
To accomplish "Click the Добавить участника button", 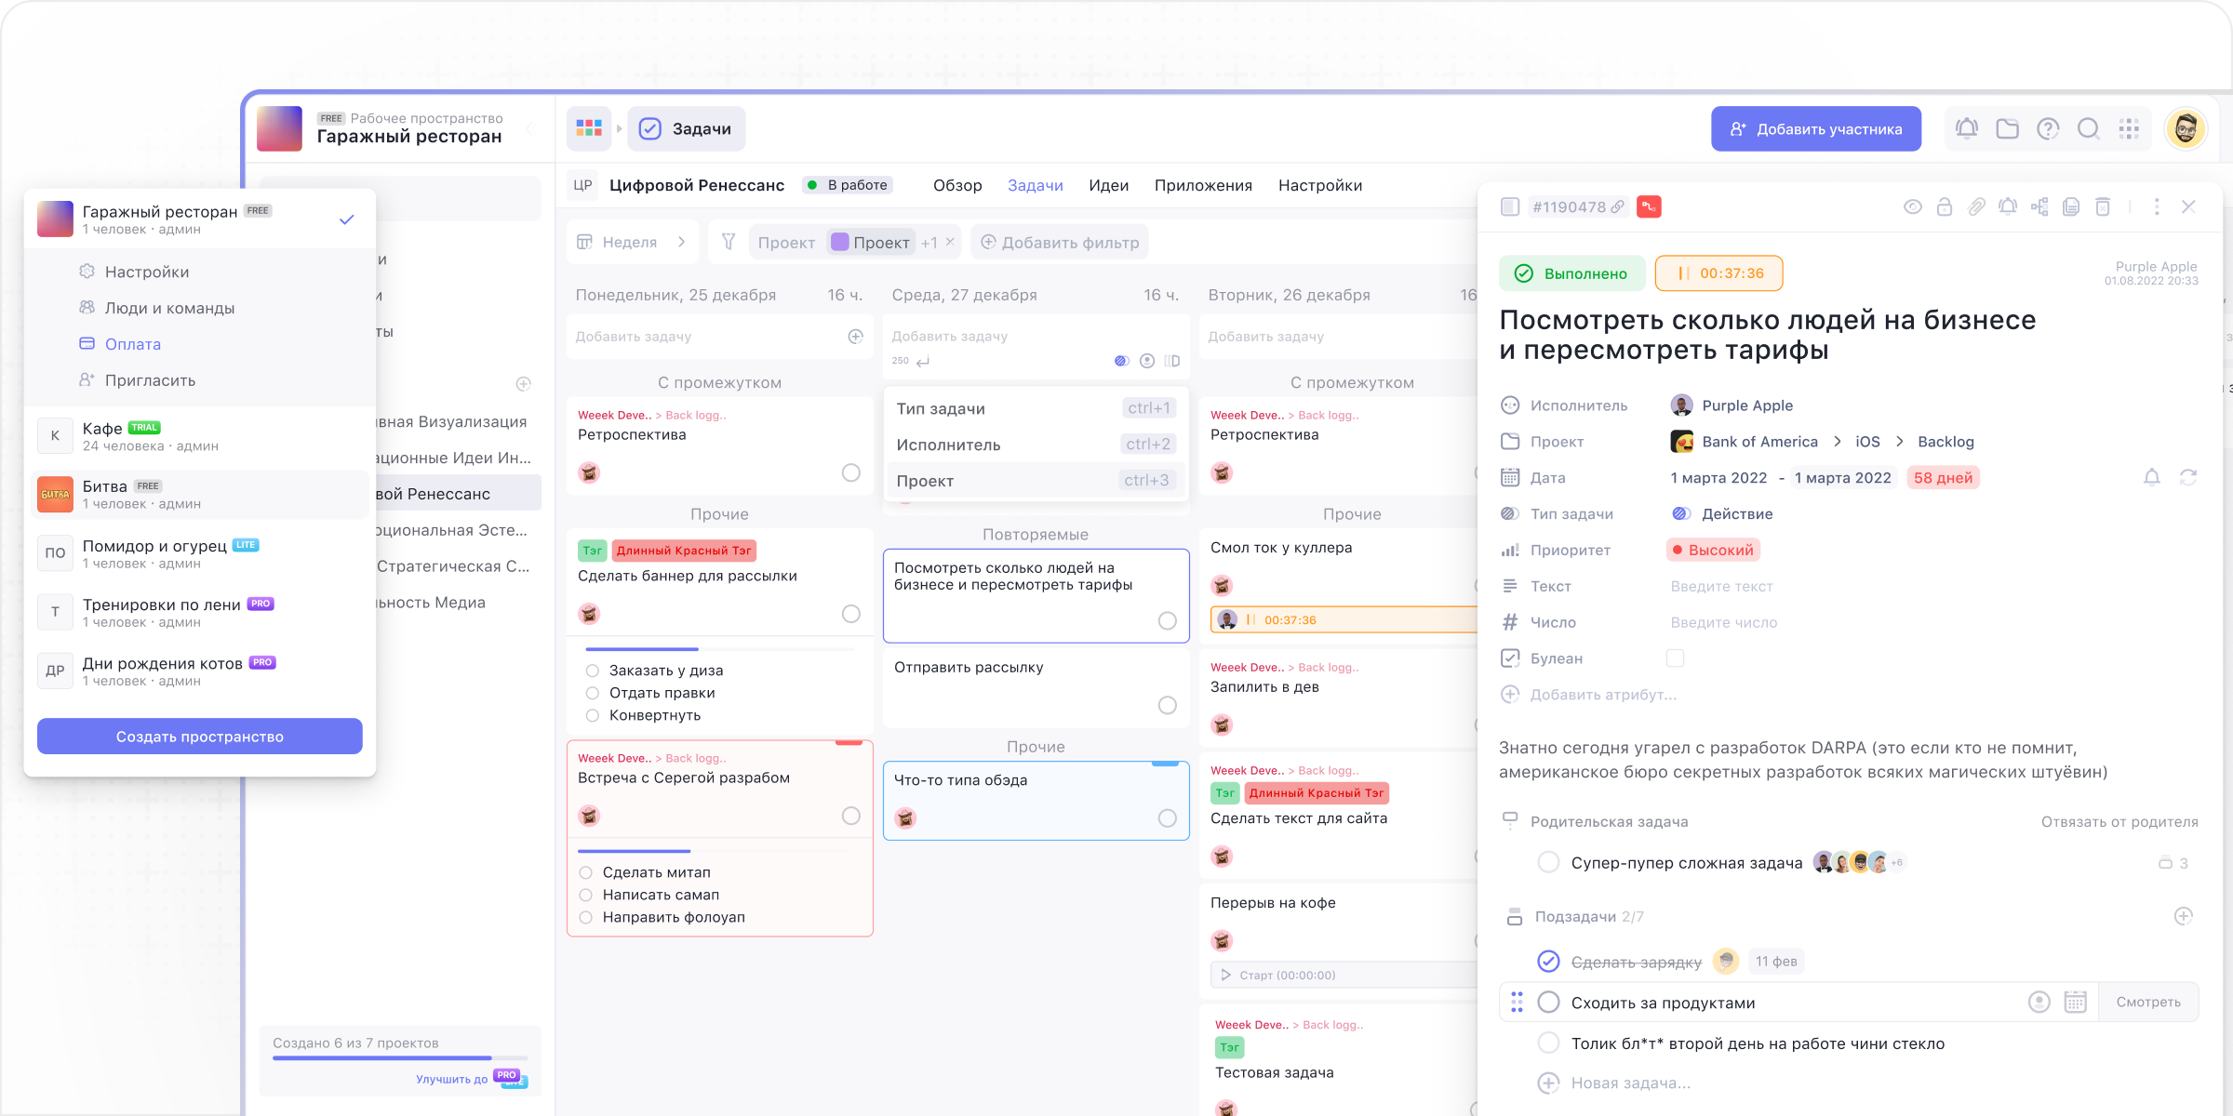I will point(1816,129).
